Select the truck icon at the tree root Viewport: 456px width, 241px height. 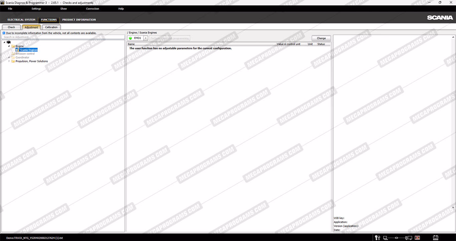9,42
